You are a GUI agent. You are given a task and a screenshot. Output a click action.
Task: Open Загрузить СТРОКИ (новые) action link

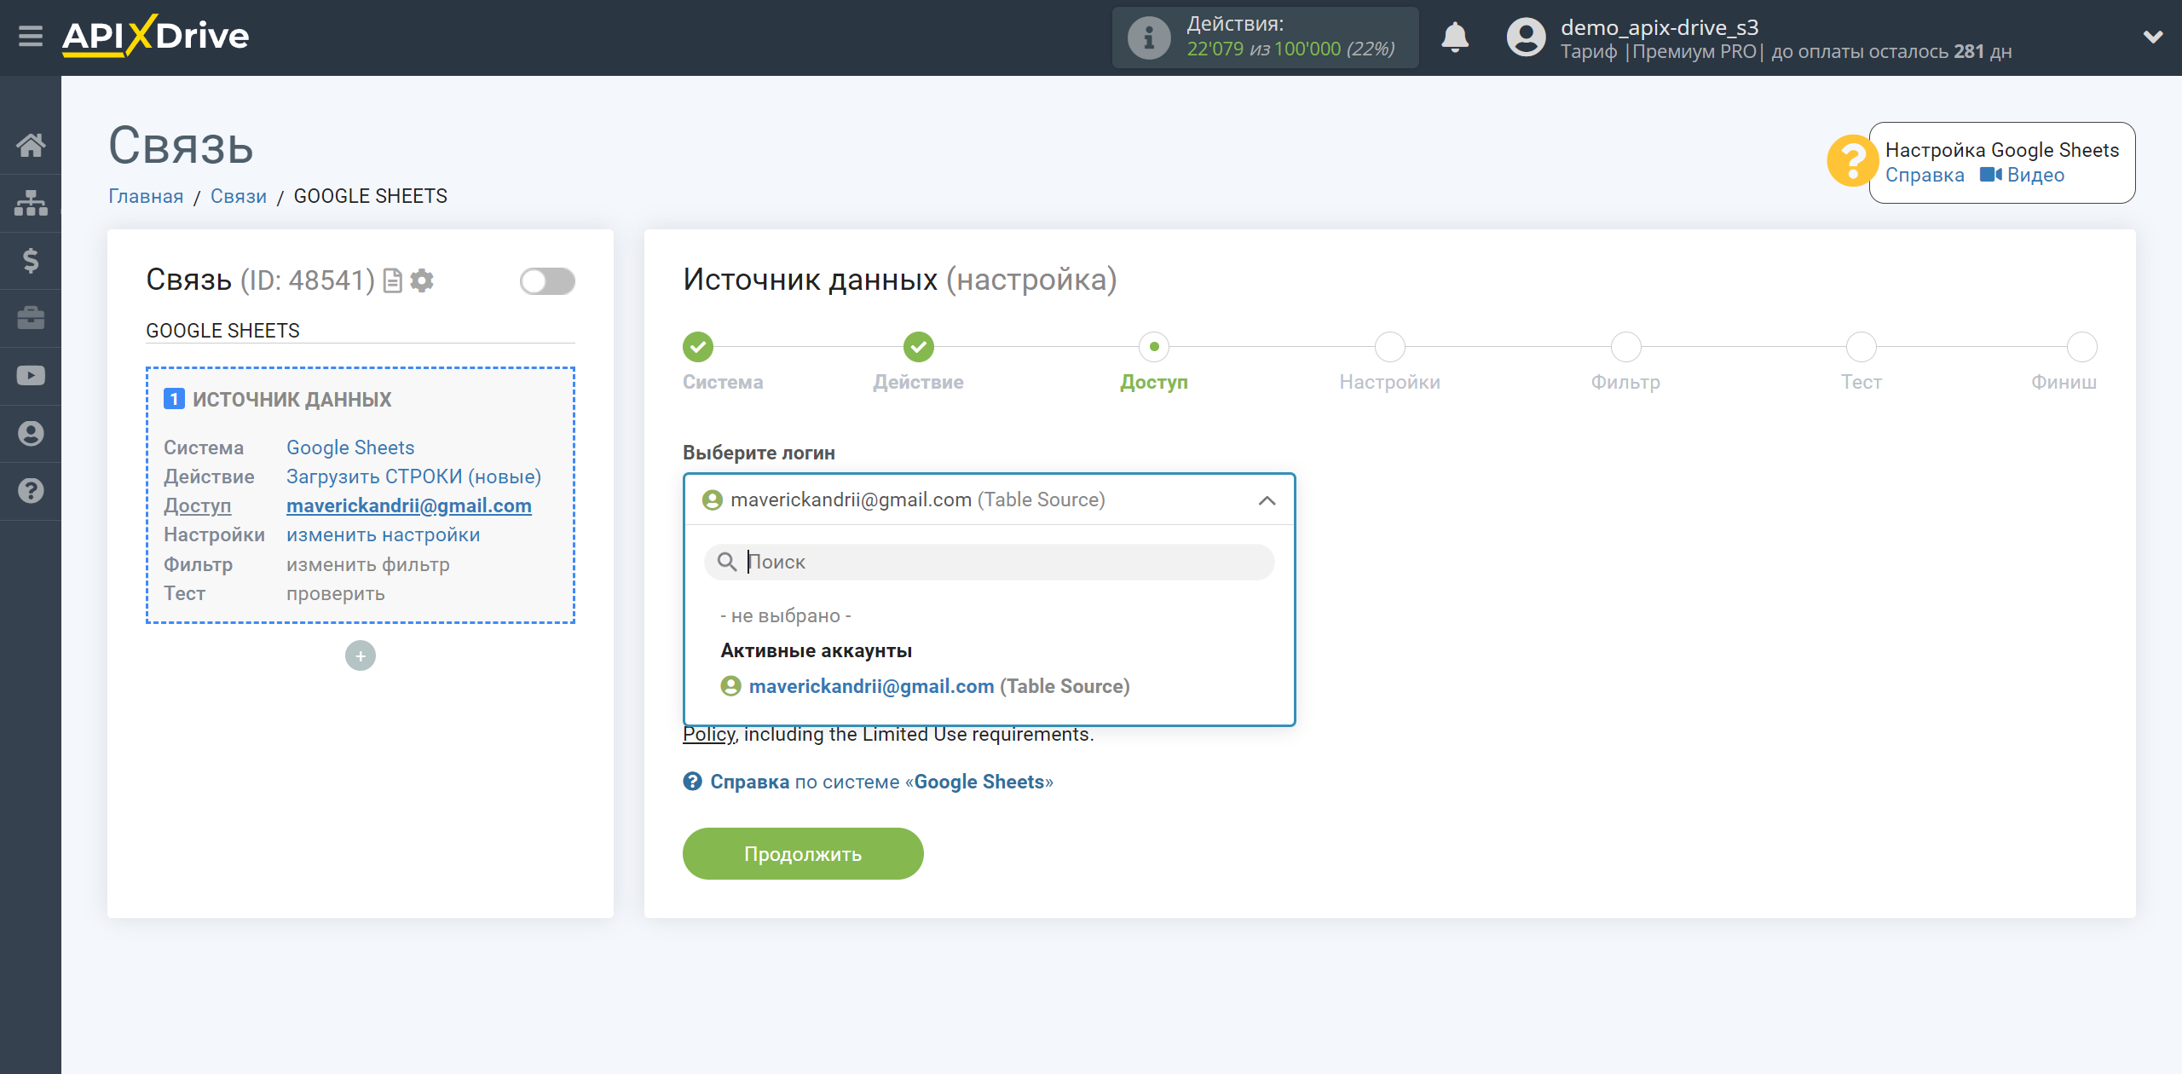pyautogui.click(x=413, y=476)
